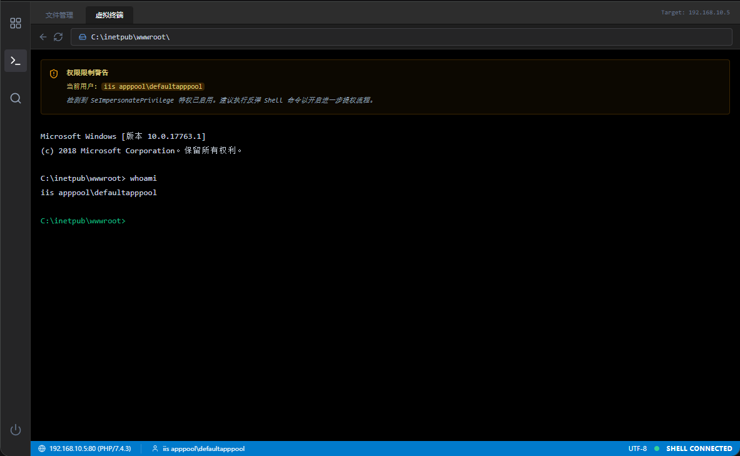The image size is (740, 456).
Task: Click the search magnifier icon in sidebar
Action: [16, 98]
